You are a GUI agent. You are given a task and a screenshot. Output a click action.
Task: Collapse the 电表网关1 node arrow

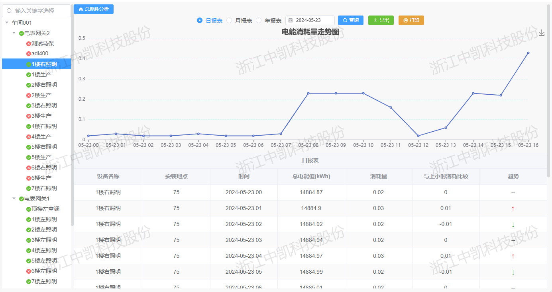tap(14, 199)
